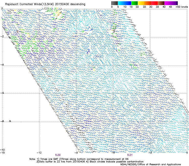Click the note 'Times are GMT' line
This screenshot has height=166, width=189.
(x=79, y=159)
